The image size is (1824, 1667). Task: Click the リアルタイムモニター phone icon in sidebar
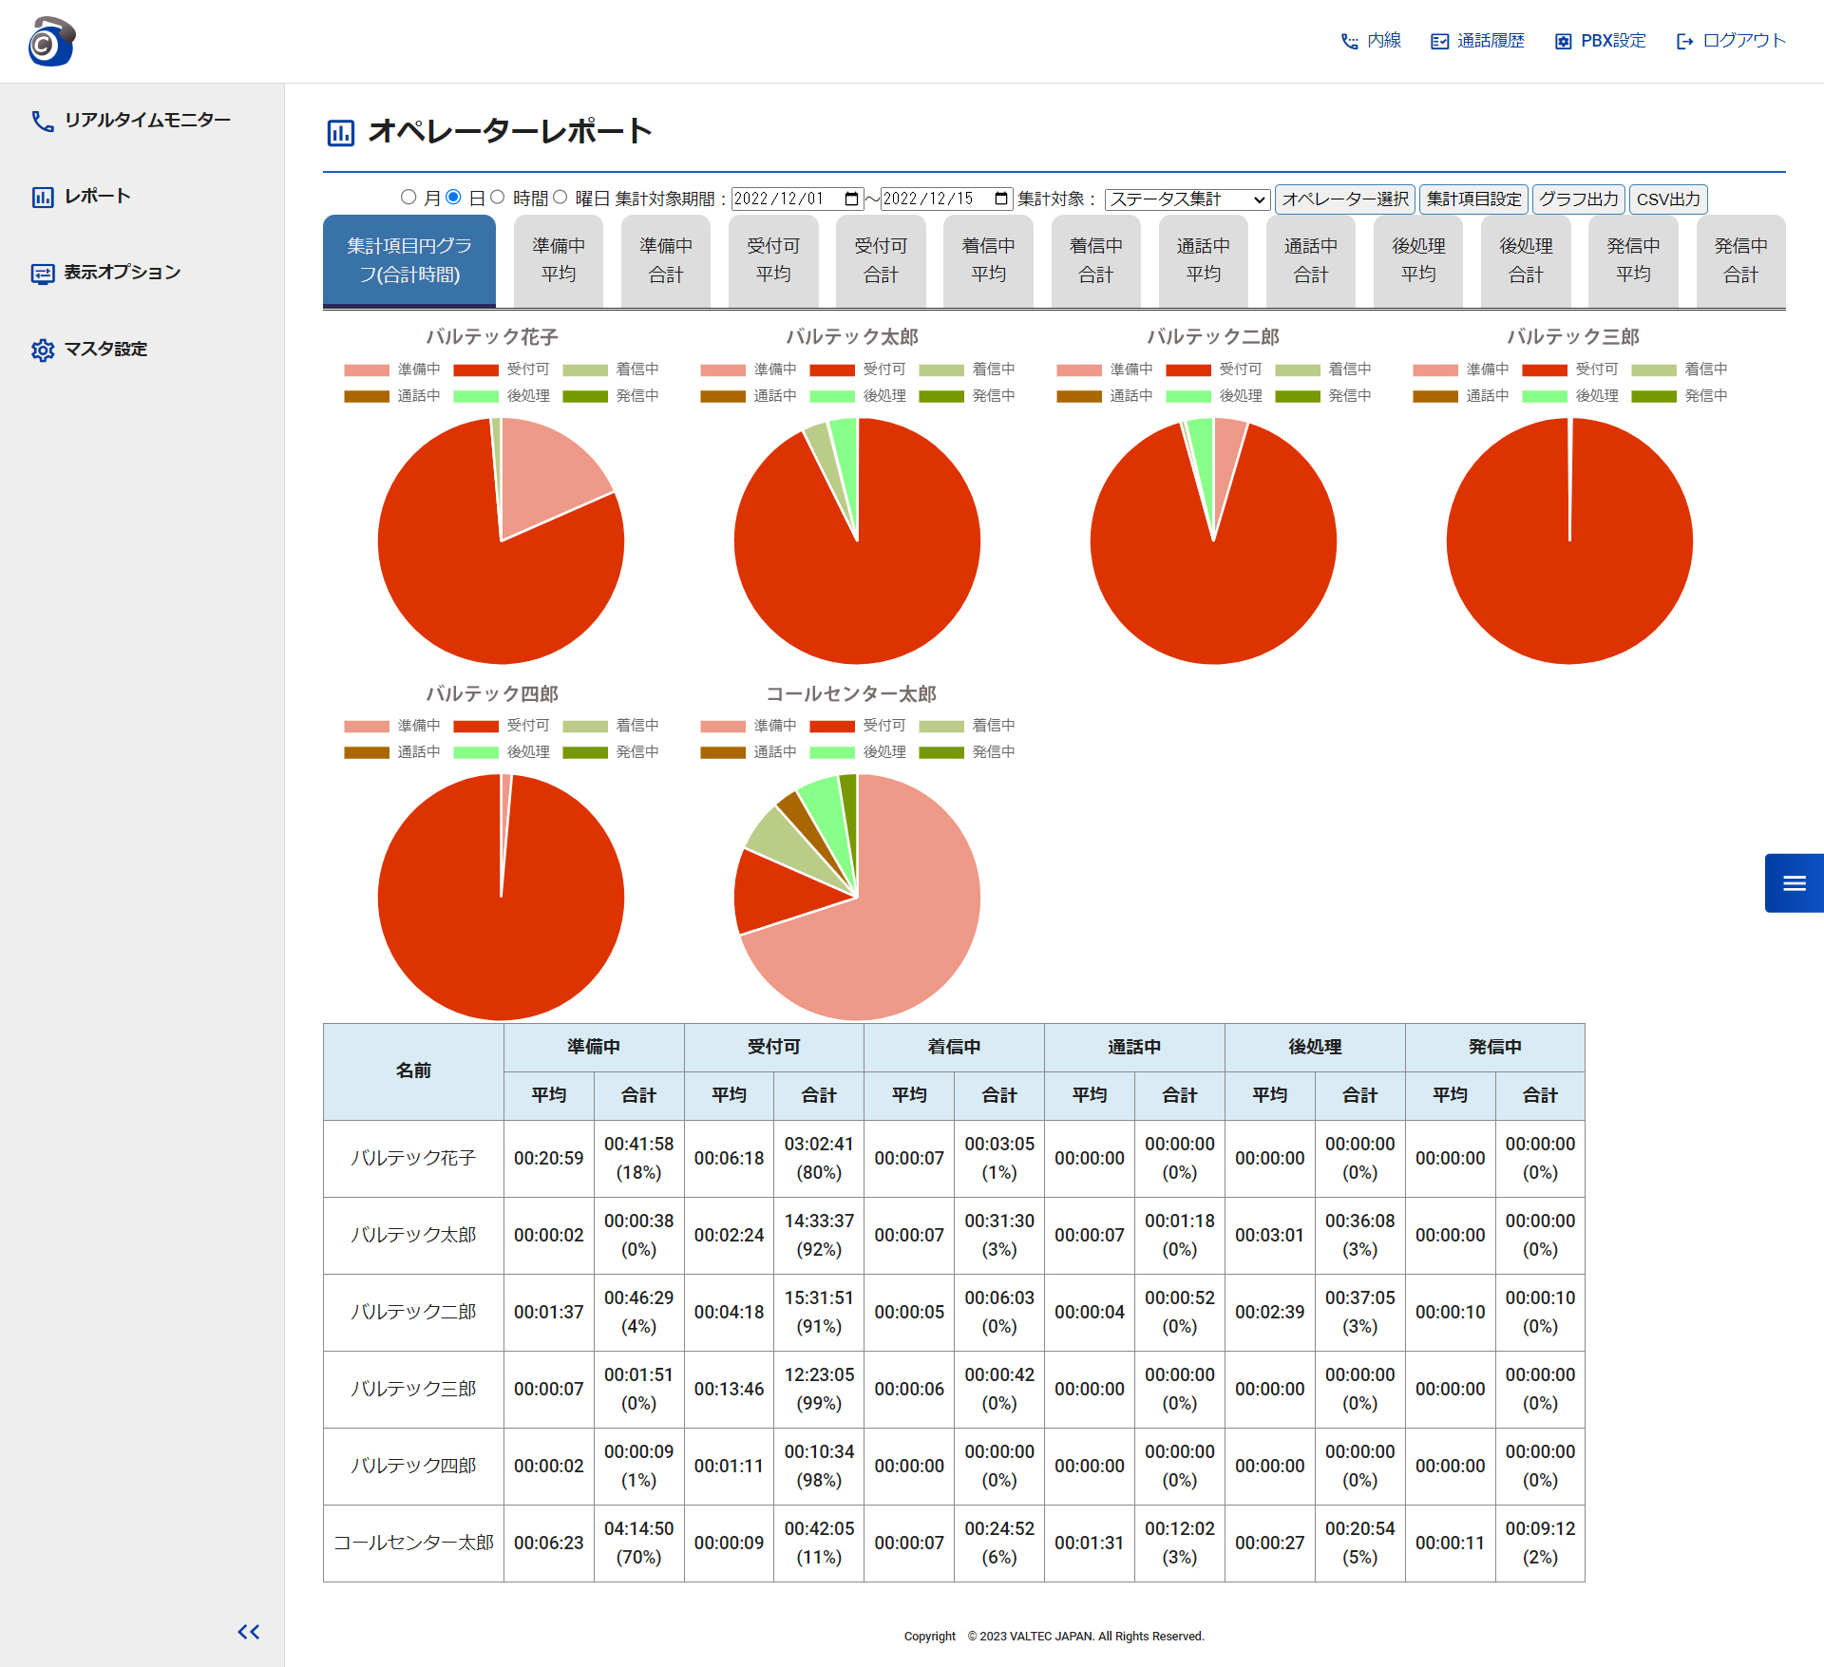pyautogui.click(x=43, y=121)
